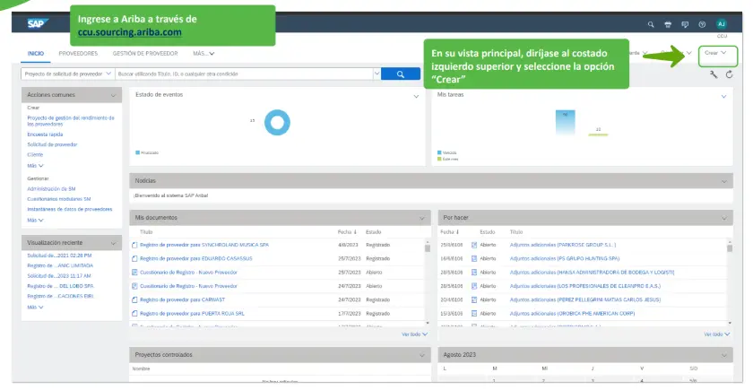Collapse the Visualización reciente panel
The width and height of the screenshot is (753, 390).
click(113, 243)
